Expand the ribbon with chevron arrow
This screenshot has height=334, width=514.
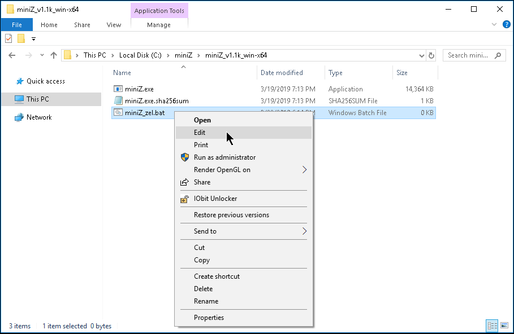[x=494, y=24]
